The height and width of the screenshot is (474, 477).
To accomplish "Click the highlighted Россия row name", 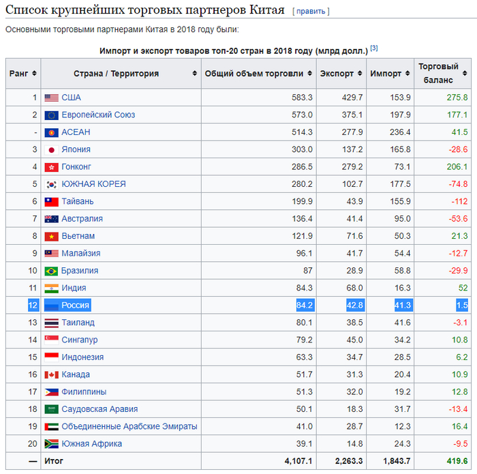I will (x=76, y=305).
